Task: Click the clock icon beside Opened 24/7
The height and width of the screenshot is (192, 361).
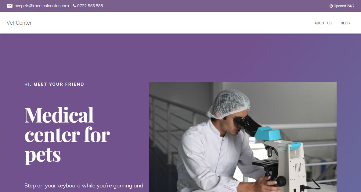Action: tap(331, 6)
